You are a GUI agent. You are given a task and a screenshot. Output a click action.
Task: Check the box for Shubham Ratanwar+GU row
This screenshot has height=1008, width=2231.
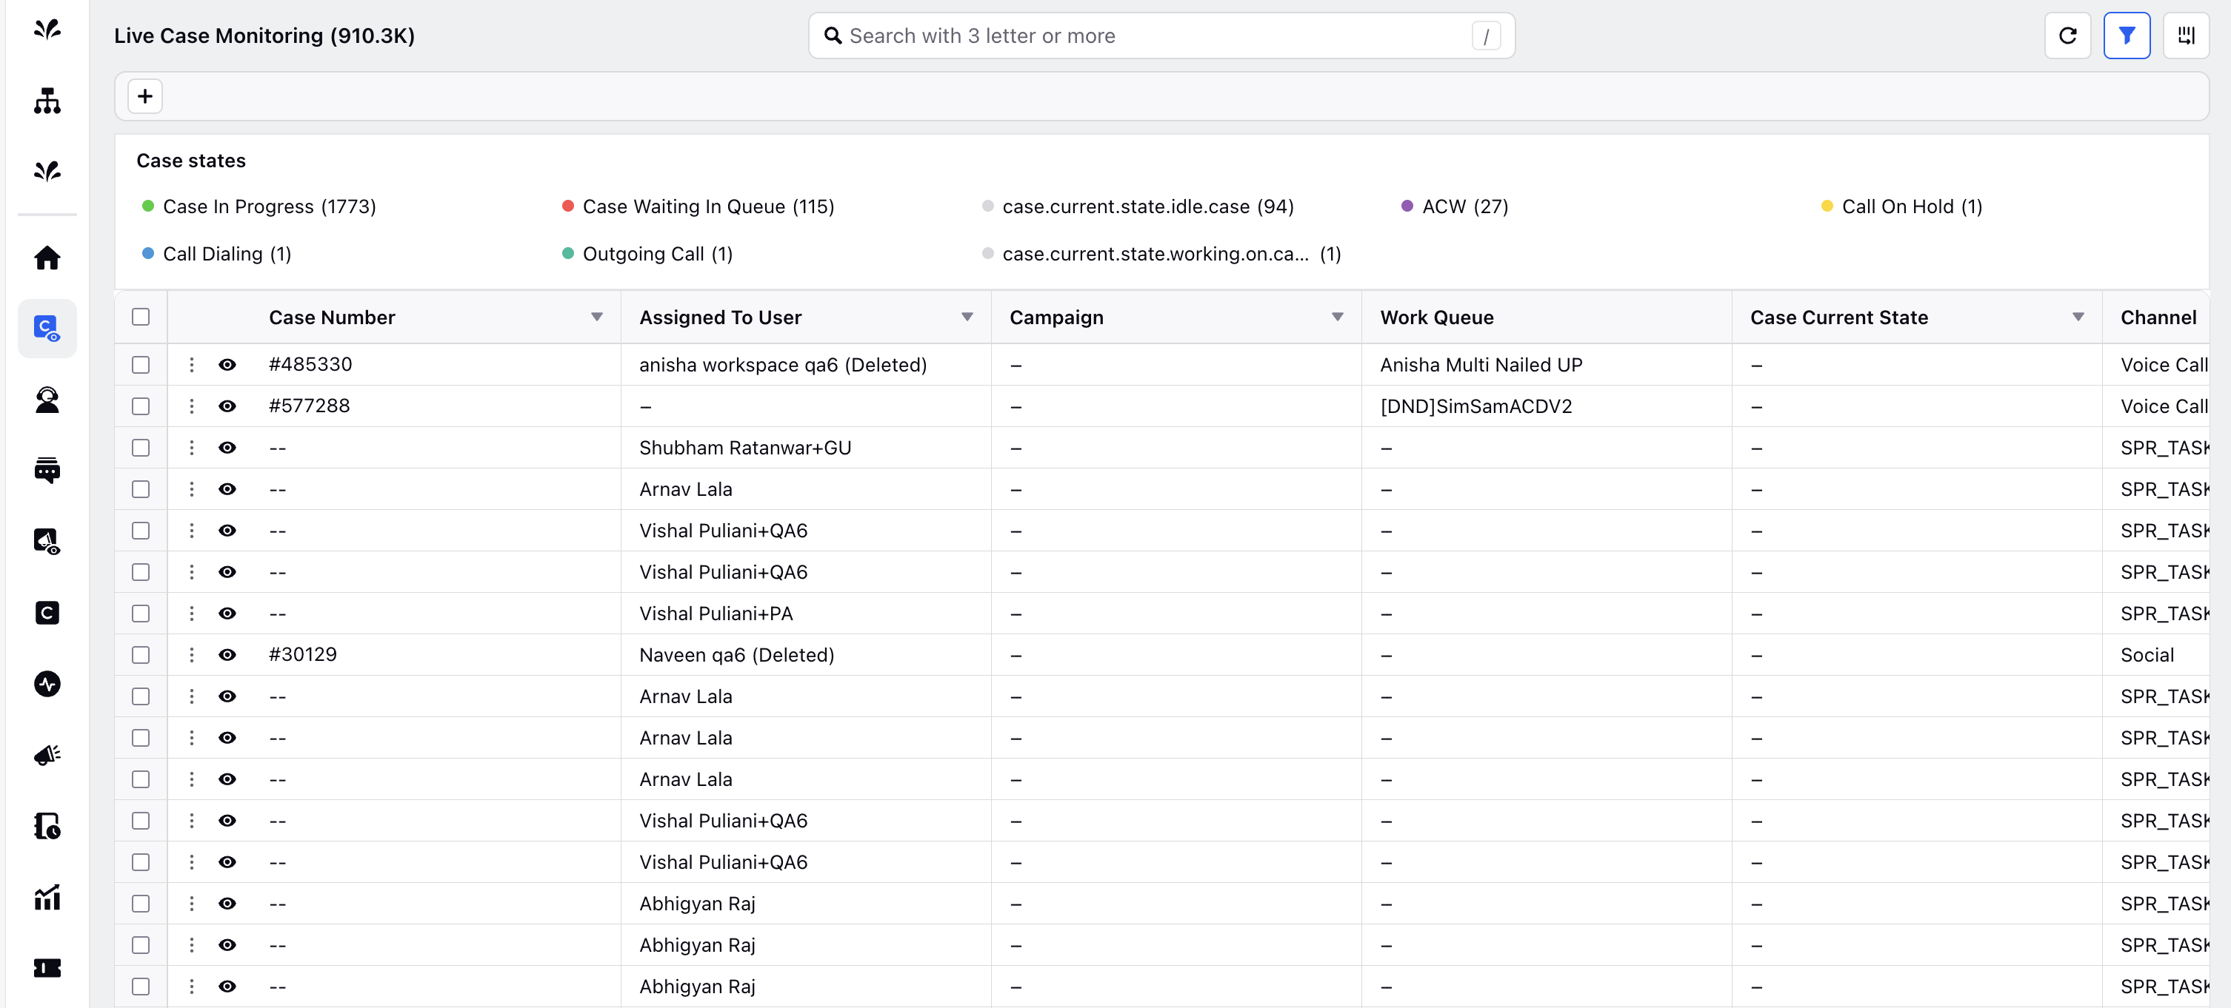140,447
